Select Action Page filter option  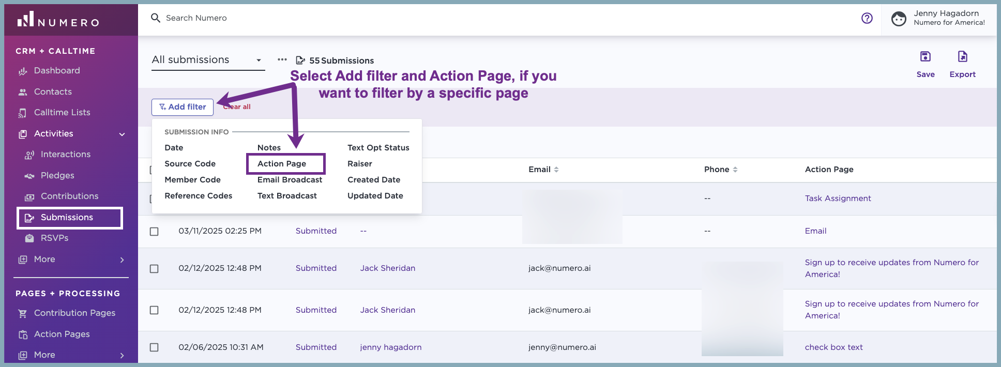coord(282,164)
